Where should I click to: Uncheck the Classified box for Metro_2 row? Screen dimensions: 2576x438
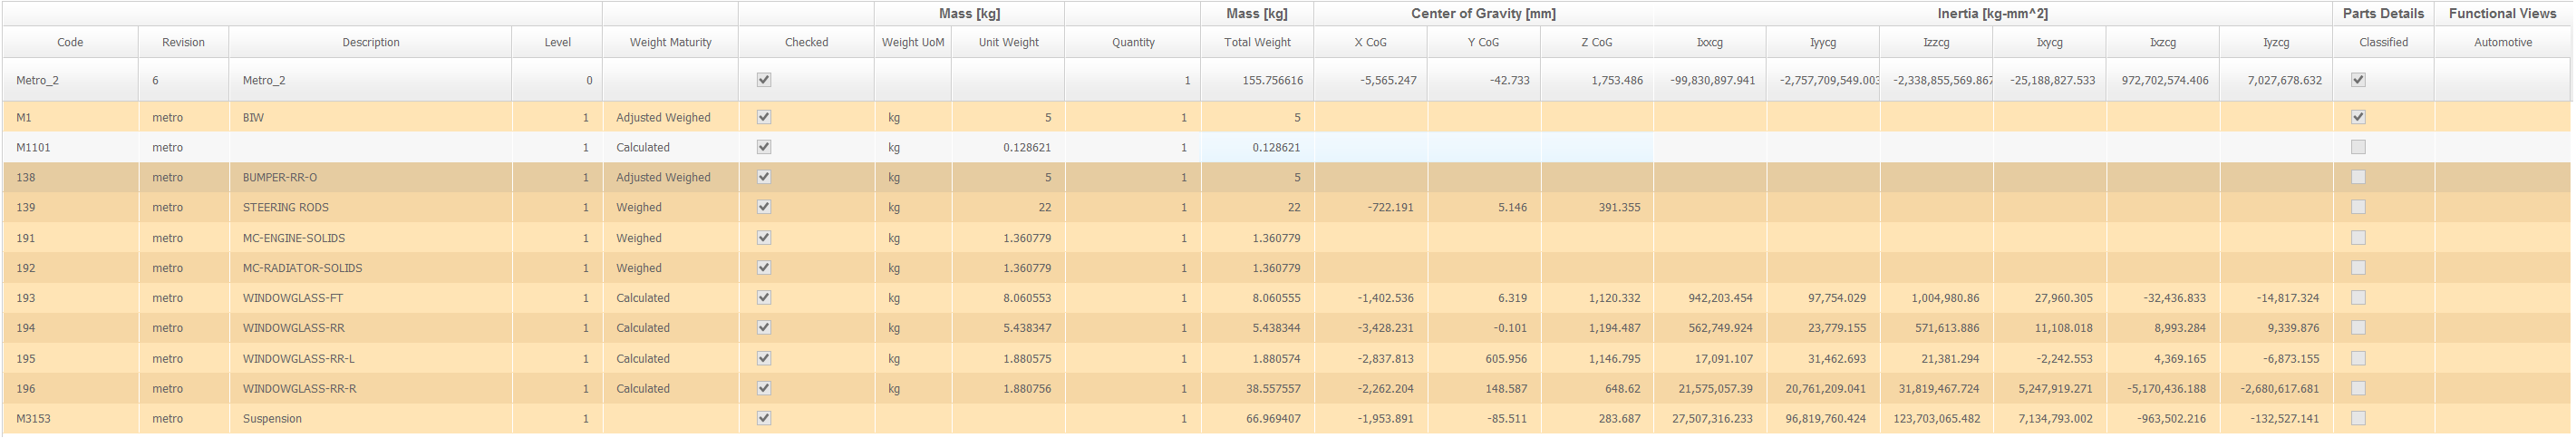tap(2358, 80)
